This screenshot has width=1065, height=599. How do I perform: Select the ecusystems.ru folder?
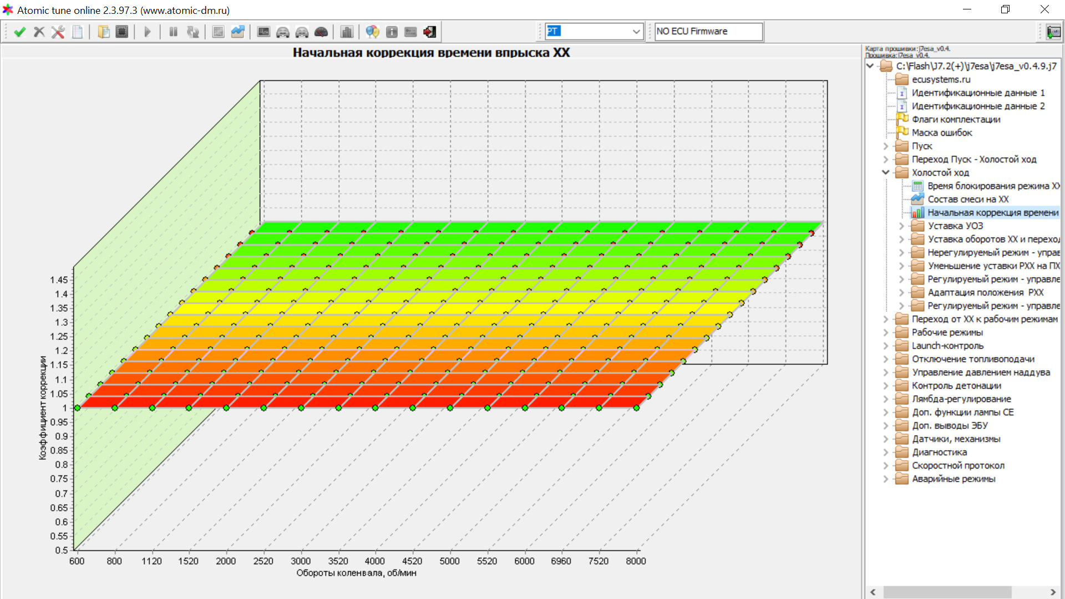(x=941, y=79)
